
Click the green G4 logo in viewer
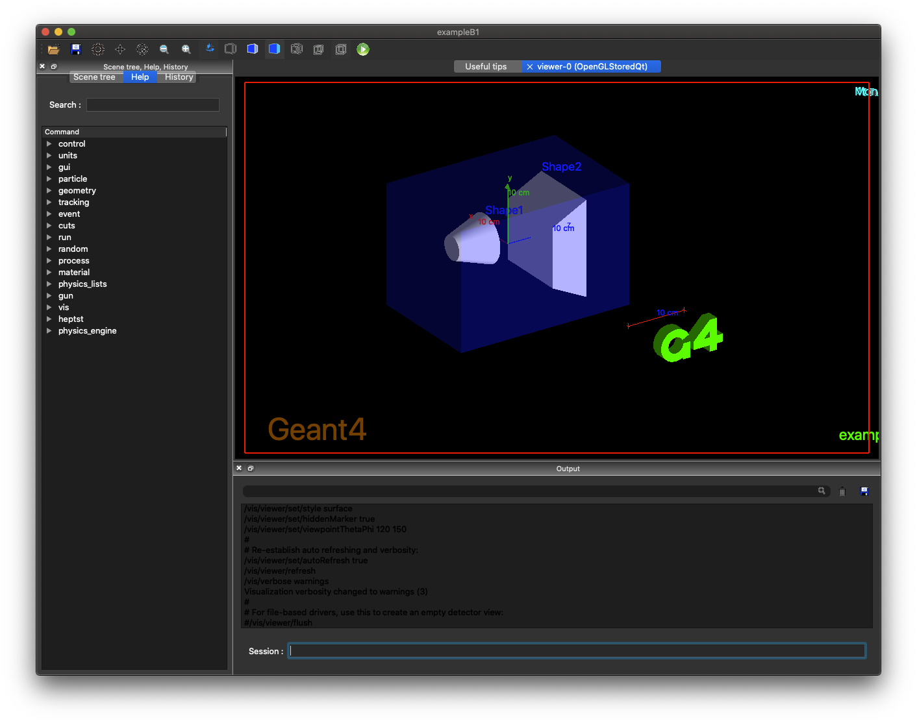pyautogui.click(x=688, y=337)
